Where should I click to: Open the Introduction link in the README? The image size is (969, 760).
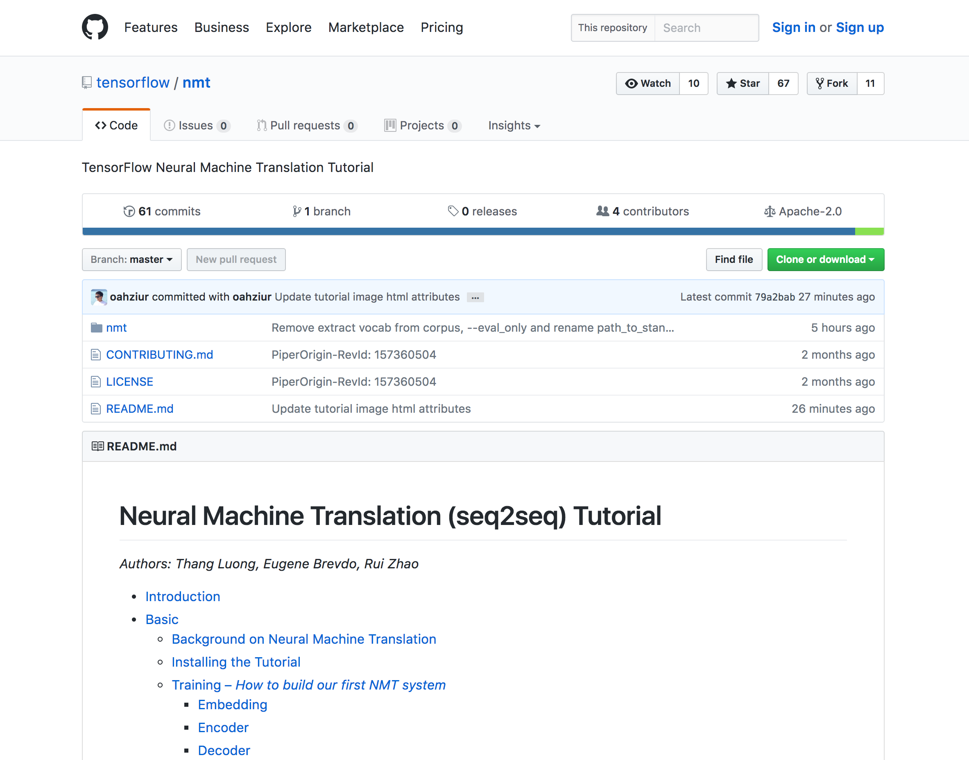pyautogui.click(x=183, y=596)
